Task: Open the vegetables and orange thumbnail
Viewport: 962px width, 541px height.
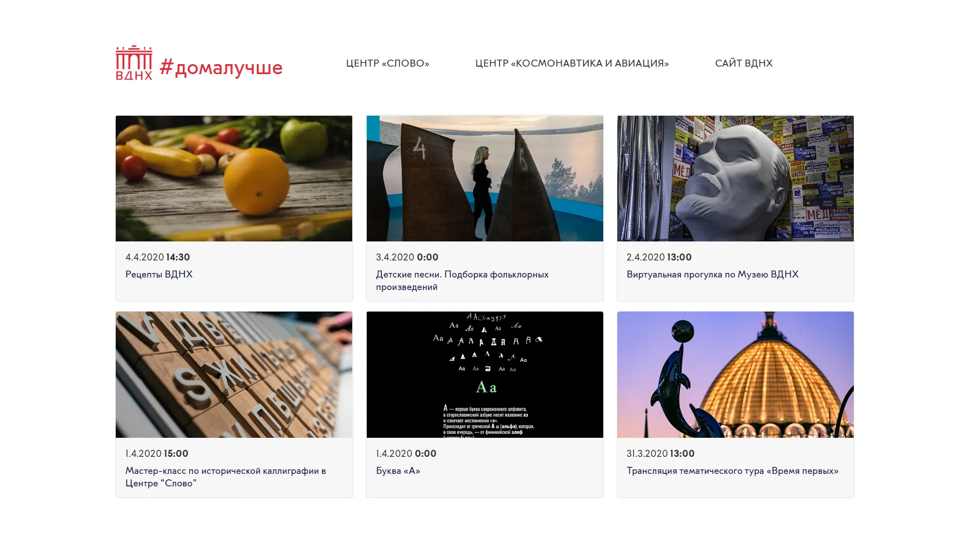Action: pos(234,178)
